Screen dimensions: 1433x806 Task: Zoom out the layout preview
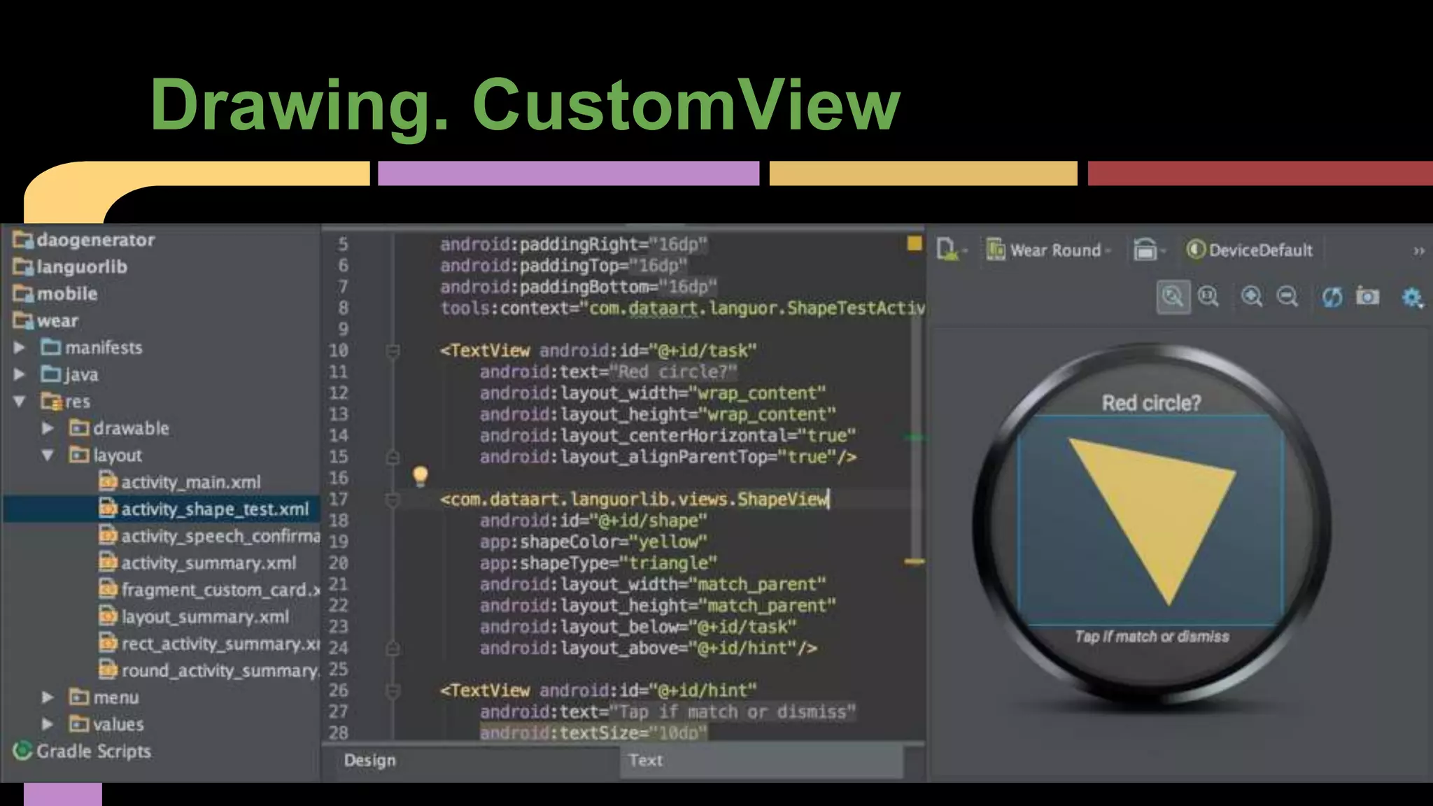click(1287, 297)
